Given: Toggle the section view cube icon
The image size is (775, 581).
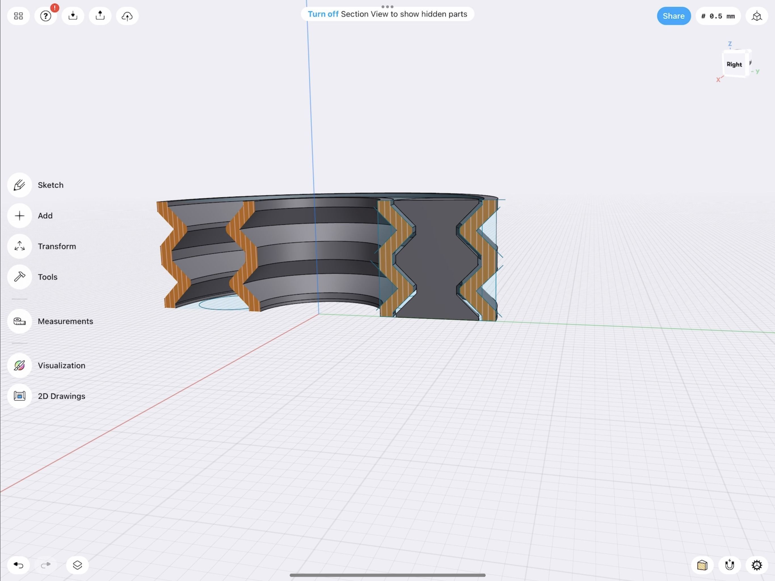Looking at the screenshot, I should click(702, 565).
